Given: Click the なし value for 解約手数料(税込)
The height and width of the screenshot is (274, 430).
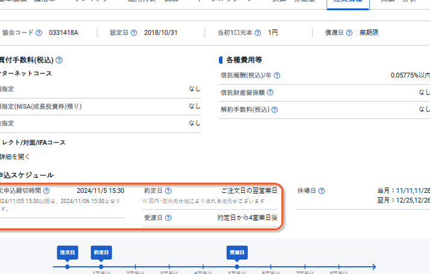Looking at the screenshot, I should [424, 109].
